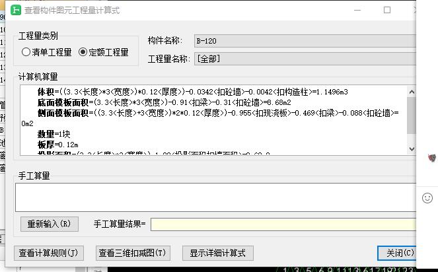
Task: Click the smiley emoji icon in side panel
Action: click(x=427, y=198)
